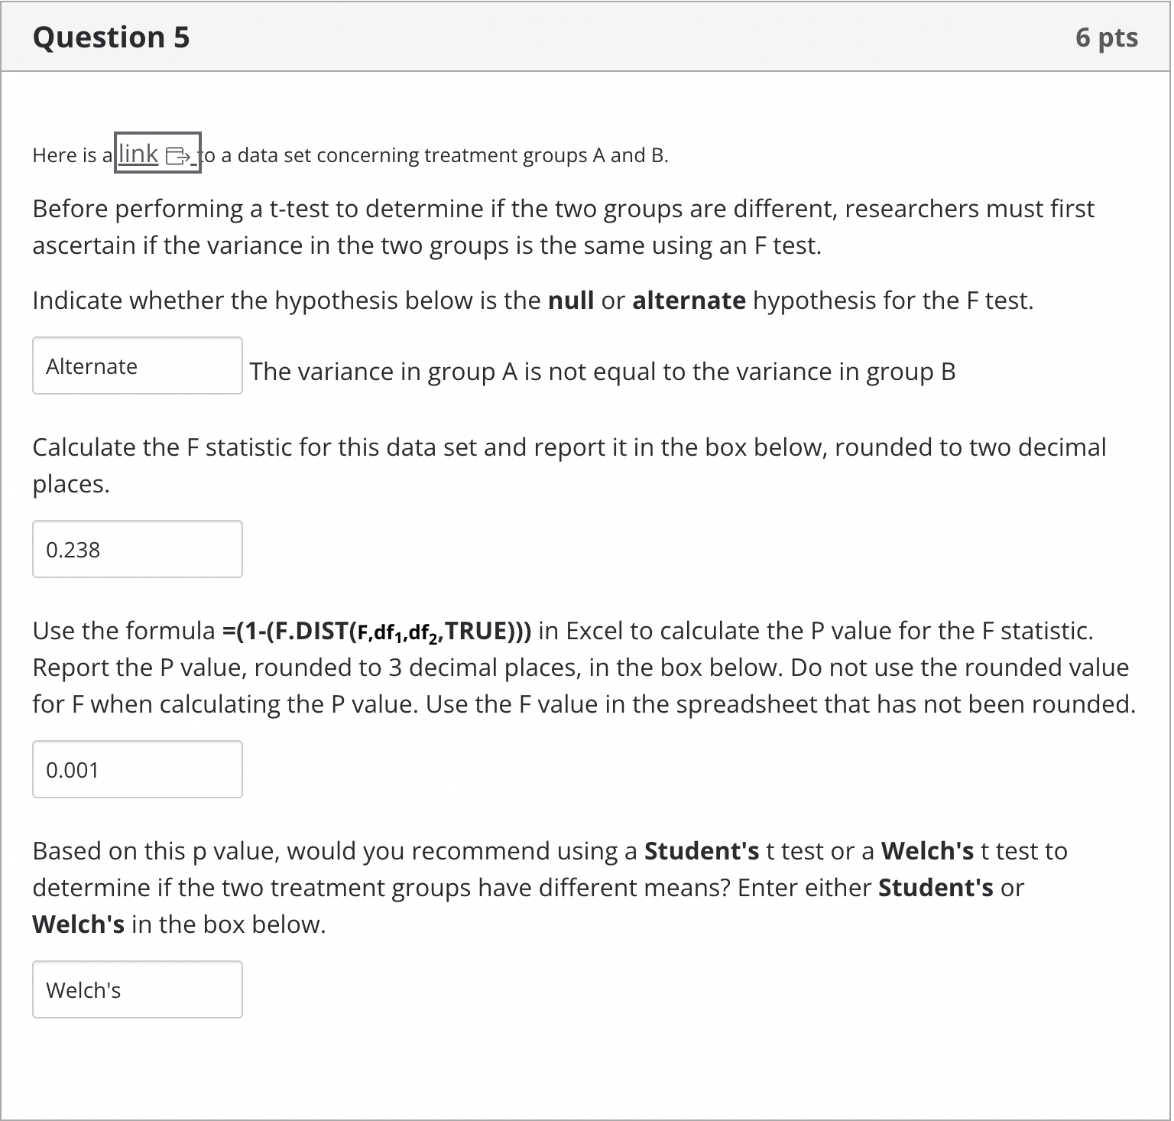Highlight the word 'null' in the hypothesis prompt
The height and width of the screenshot is (1121, 1174).
(x=571, y=300)
